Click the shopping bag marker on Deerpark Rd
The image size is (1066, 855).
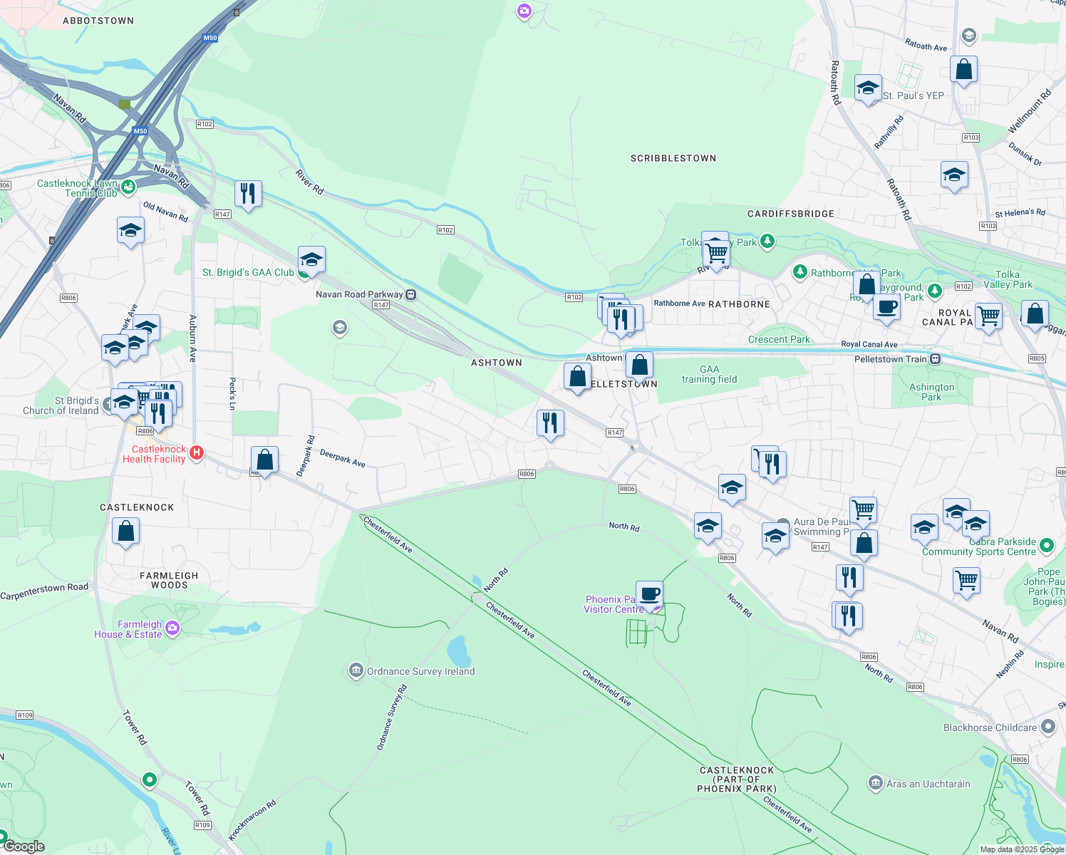pos(264,460)
